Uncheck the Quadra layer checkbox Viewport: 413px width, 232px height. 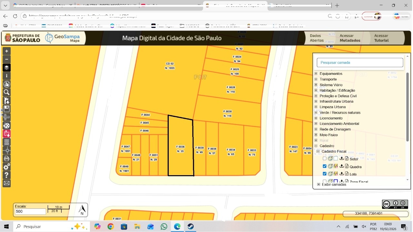(x=325, y=166)
